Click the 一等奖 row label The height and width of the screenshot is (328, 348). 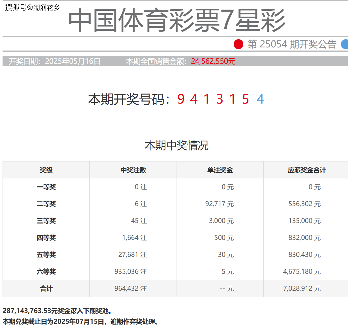(x=46, y=187)
